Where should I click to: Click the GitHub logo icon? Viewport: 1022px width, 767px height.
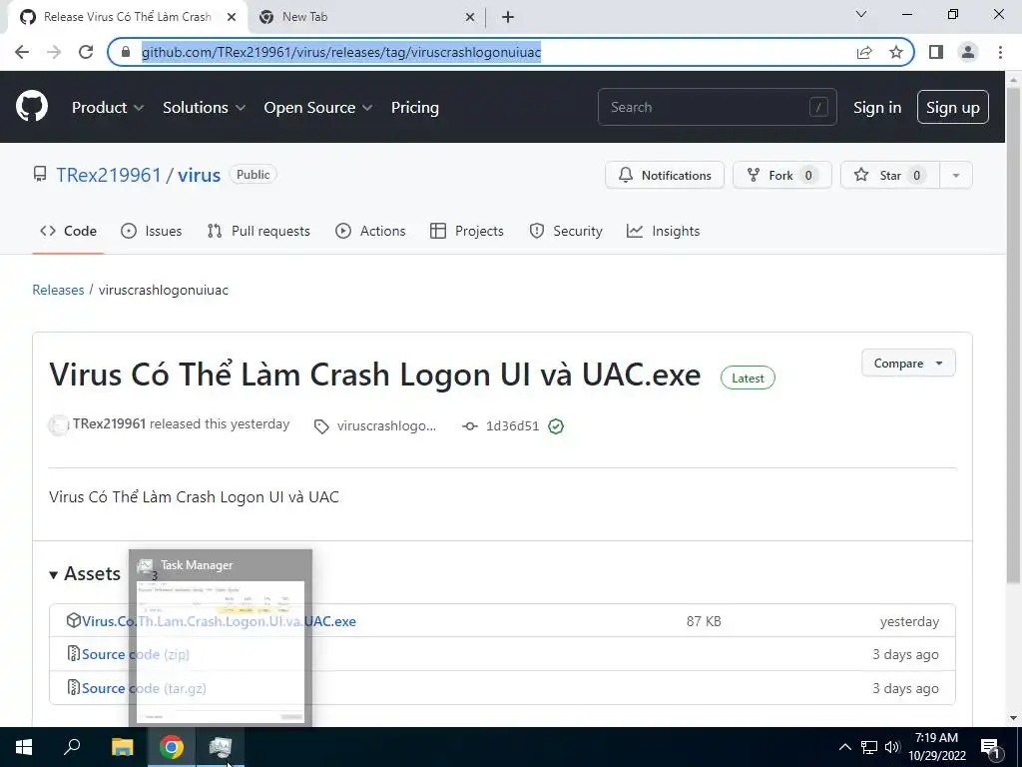[31, 107]
